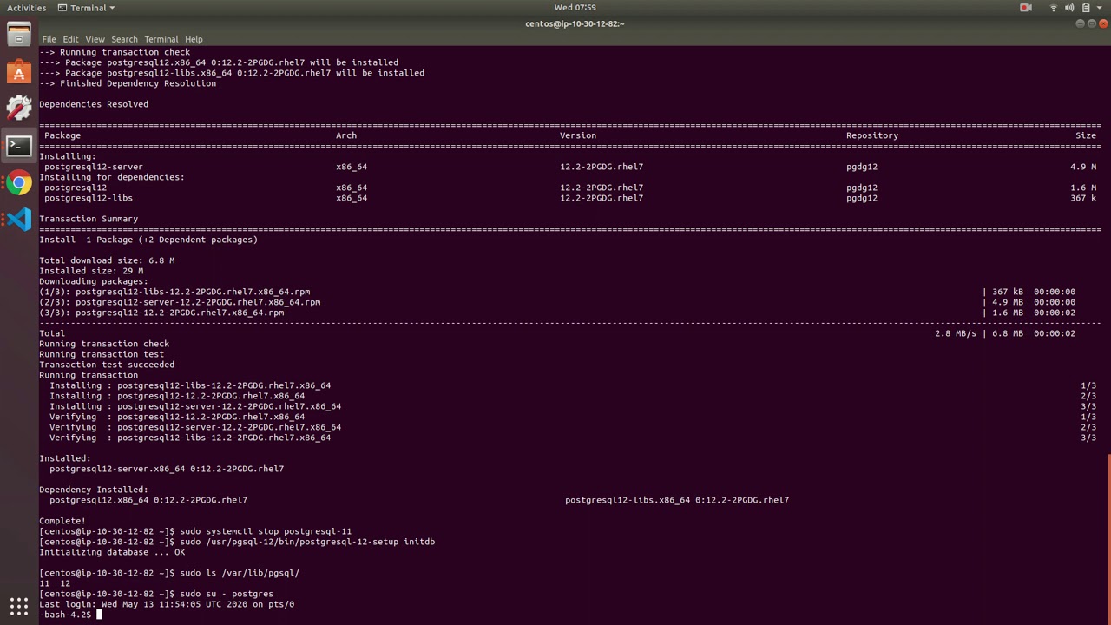Click the screen recording indicator icon
Viewport: 1111px width, 625px height.
1026,8
